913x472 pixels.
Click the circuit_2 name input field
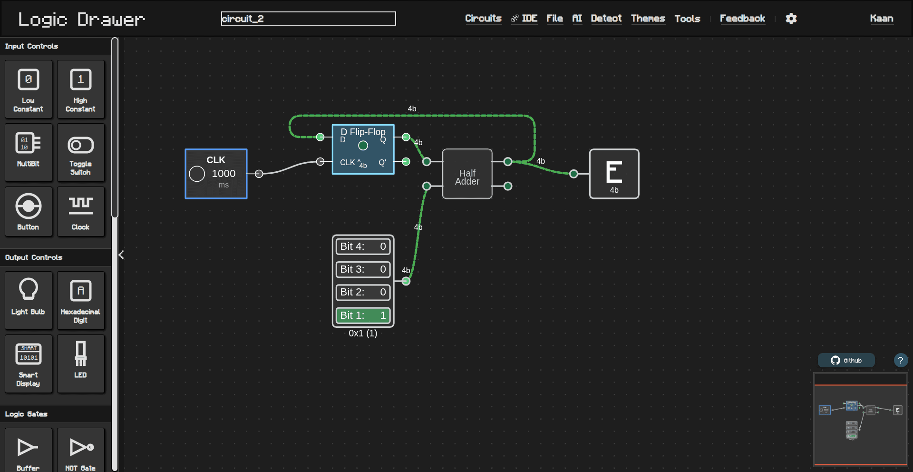coord(308,19)
